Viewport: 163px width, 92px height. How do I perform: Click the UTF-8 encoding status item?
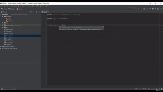(144, 89)
